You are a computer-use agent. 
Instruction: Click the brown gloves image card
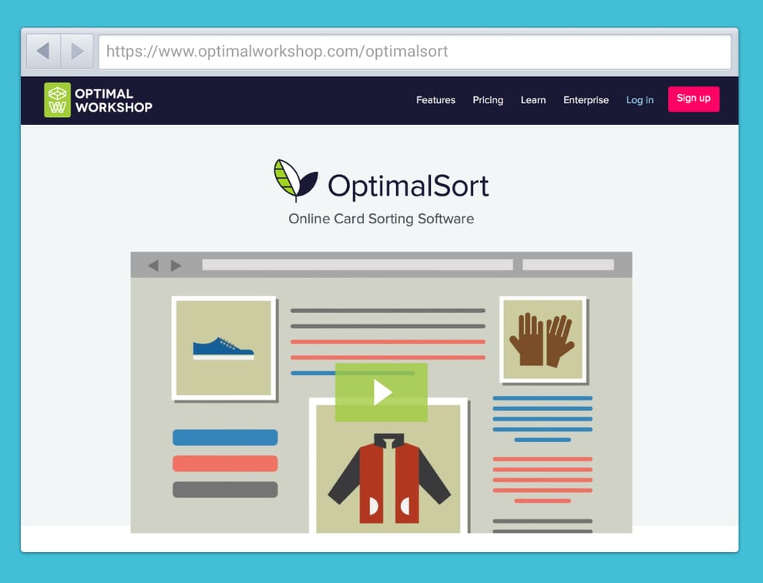click(x=543, y=340)
